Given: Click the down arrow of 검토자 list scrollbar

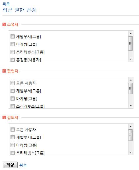Looking at the screenshot, I should coord(131,152).
